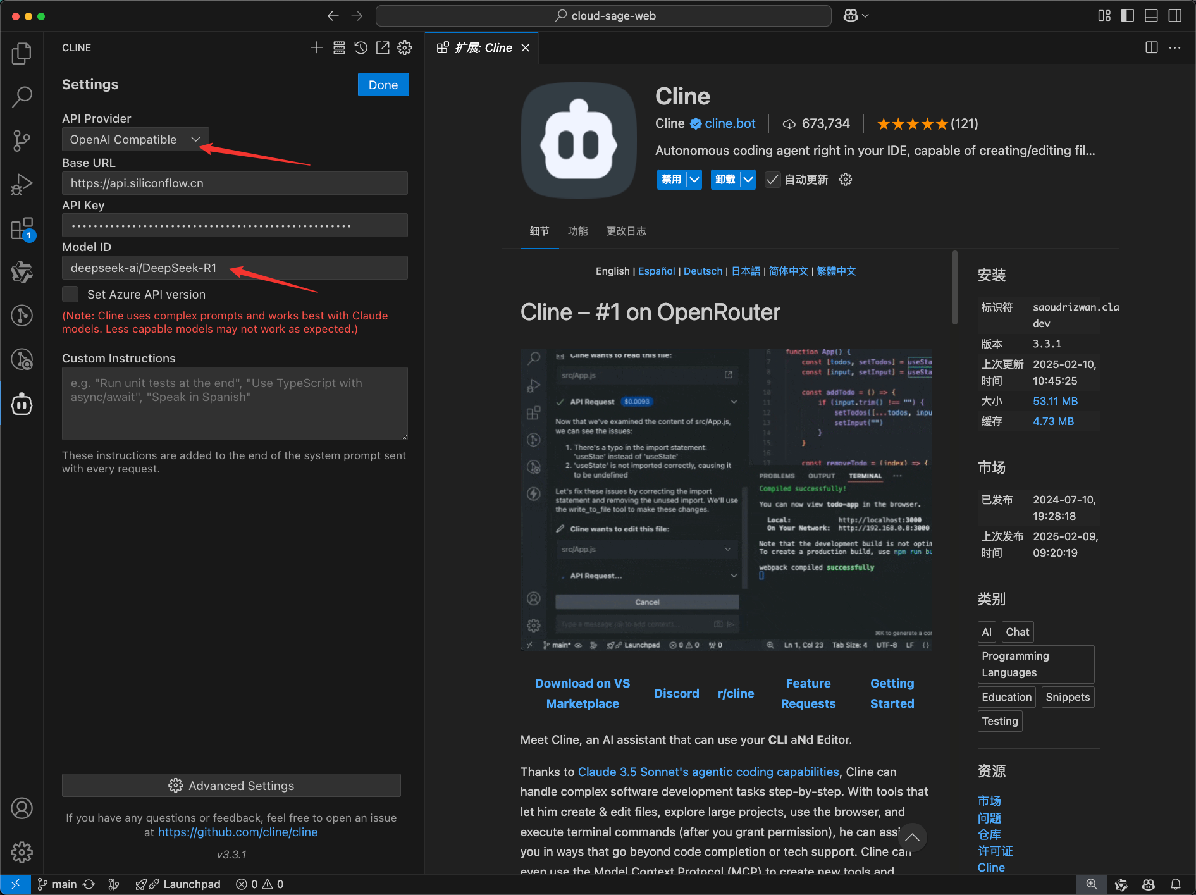
Task: Open errors and warnings count in status bar
Action: 259,884
